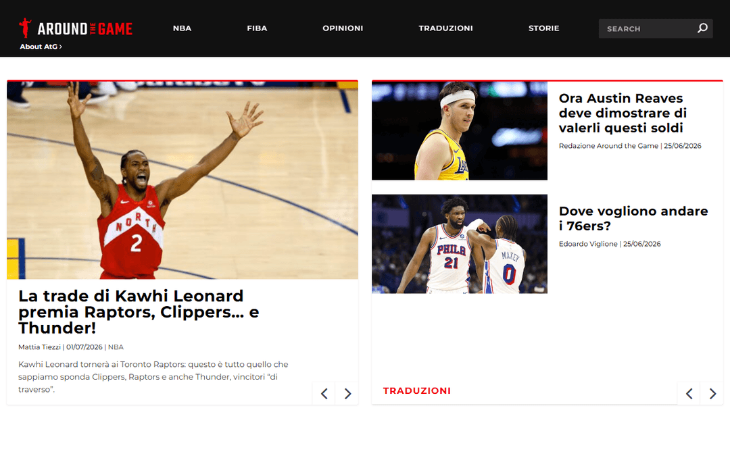
Task: Open the Traduzioni menu section
Action: click(445, 28)
